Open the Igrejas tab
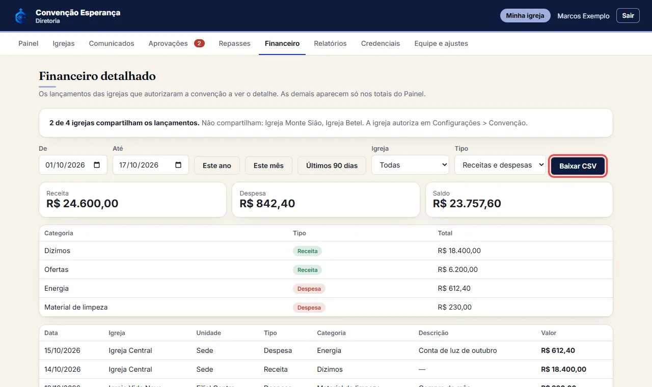This screenshot has height=387, width=652. [x=64, y=43]
